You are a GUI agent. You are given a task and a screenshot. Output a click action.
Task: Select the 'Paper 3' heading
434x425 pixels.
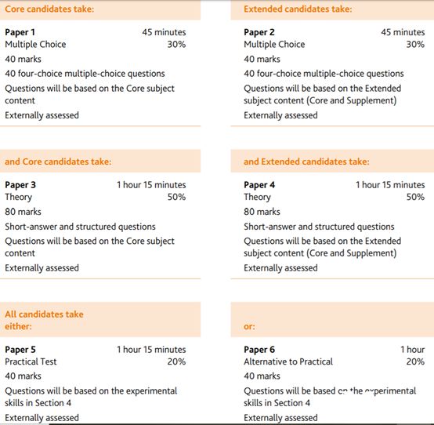tap(20, 185)
